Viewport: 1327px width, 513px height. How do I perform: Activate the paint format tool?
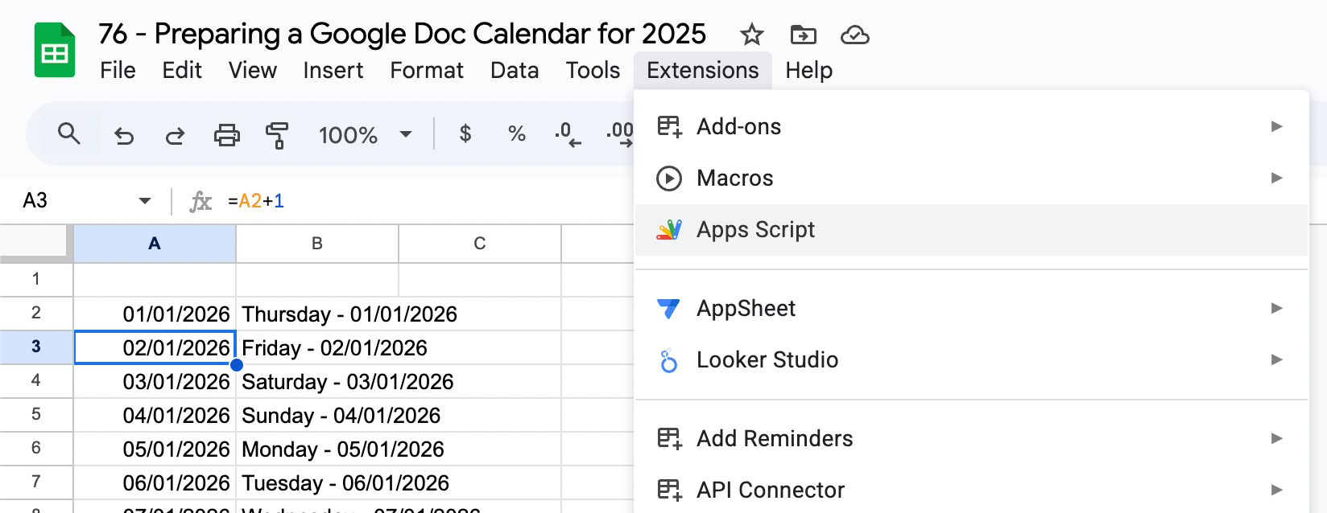pos(277,135)
